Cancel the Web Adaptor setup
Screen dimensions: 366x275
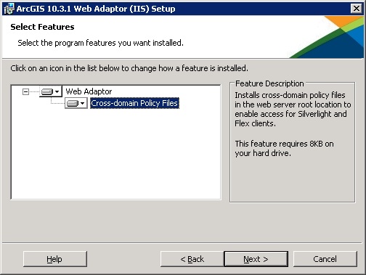click(x=325, y=259)
